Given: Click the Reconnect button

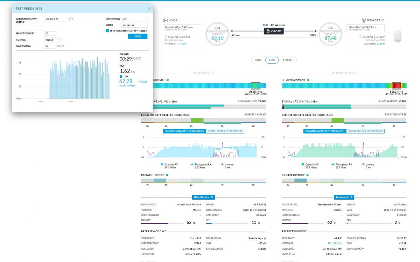Looking at the screenshot, I should click(x=344, y=197).
